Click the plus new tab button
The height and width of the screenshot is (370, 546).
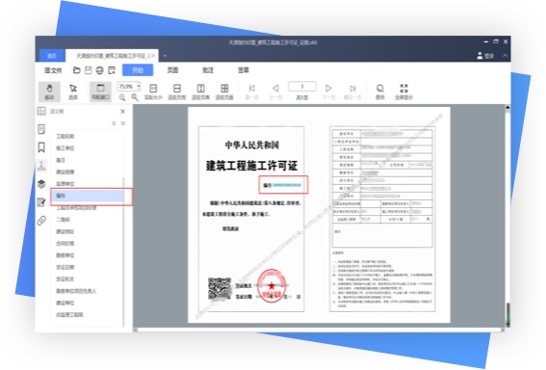click(x=165, y=56)
